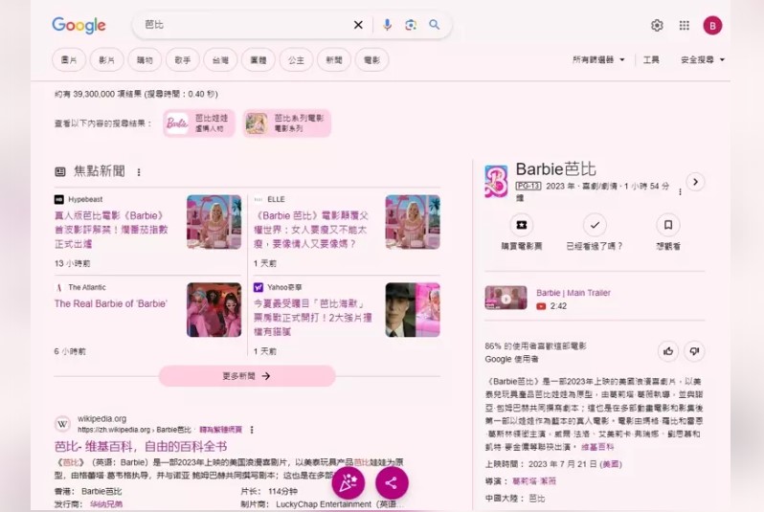Open the 所有篩選器 dropdown
764x512 pixels.
click(x=598, y=60)
